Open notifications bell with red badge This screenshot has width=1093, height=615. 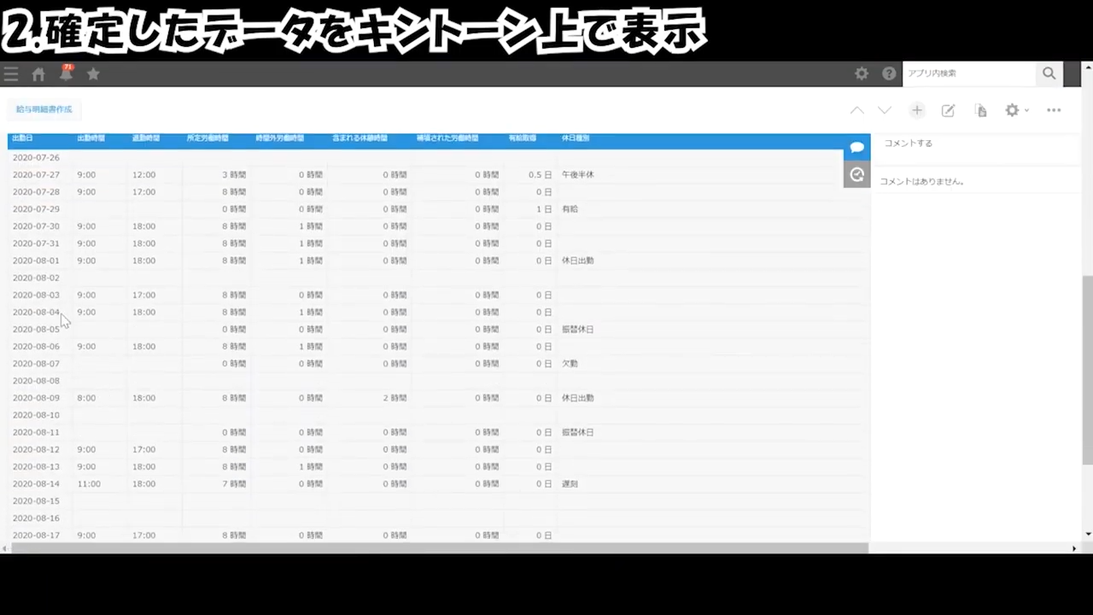click(x=66, y=74)
